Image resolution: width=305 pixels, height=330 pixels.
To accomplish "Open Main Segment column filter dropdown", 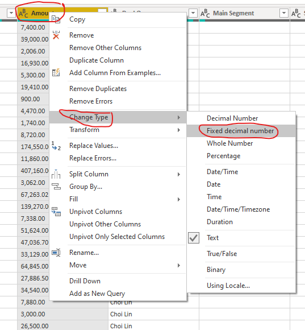I will [x=284, y=13].
